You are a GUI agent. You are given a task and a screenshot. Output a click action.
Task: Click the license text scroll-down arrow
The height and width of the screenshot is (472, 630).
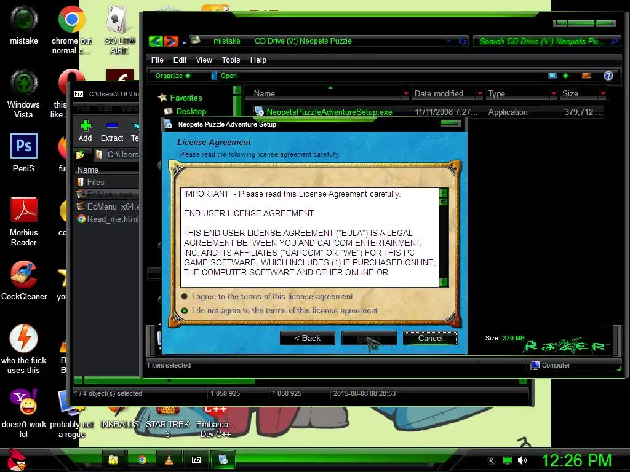point(443,283)
